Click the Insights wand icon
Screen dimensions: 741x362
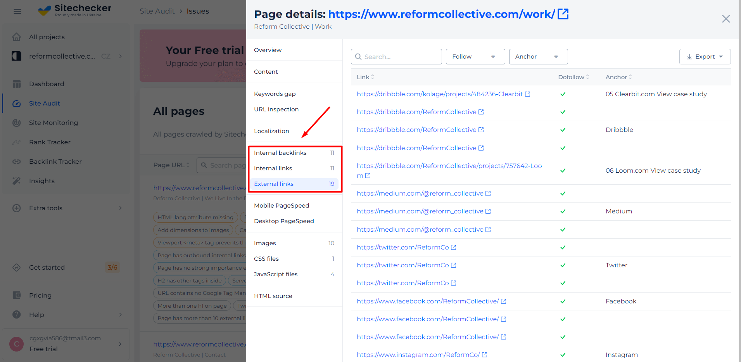click(x=16, y=181)
